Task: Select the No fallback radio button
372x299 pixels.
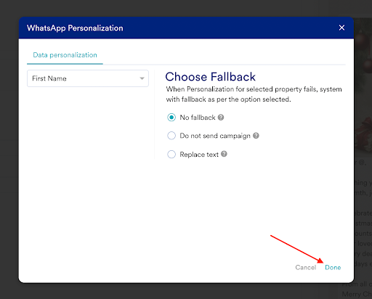Action: point(171,118)
